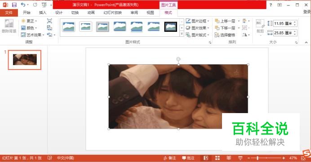Expand the 下移一层 dropdown arrow

pos(239,28)
